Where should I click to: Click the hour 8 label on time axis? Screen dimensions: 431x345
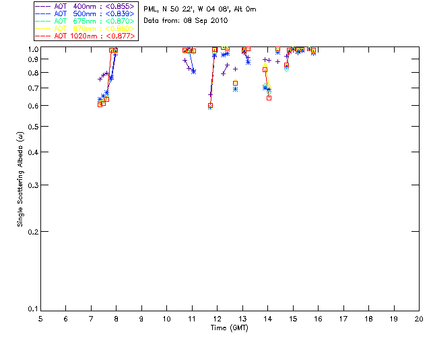117,319
